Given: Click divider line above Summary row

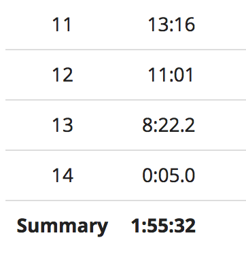Looking at the screenshot, I should pyautogui.click(x=126, y=201).
